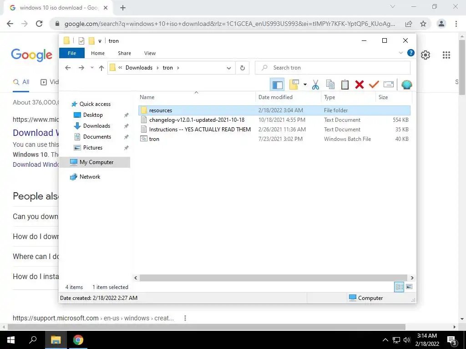Toggle the preview pane toolbar icon
Viewport: 466px width, 349px height.
click(277, 85)
